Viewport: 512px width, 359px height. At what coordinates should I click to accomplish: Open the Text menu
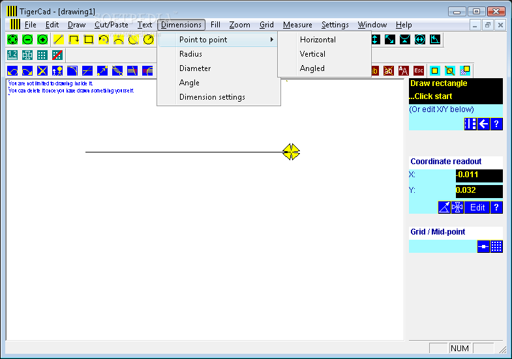click(x=145, y=25)
